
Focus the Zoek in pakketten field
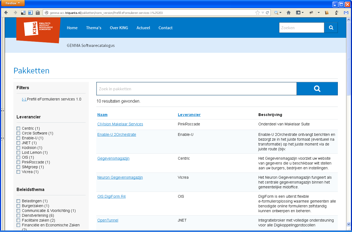pos(197,89)
